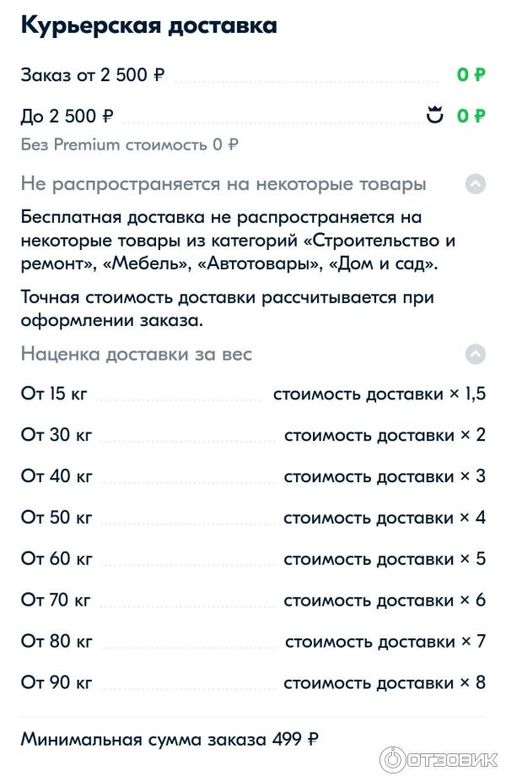Select the "До 2 500 ₽" label
The image size is (506, 782).
[x=67, y=117]
